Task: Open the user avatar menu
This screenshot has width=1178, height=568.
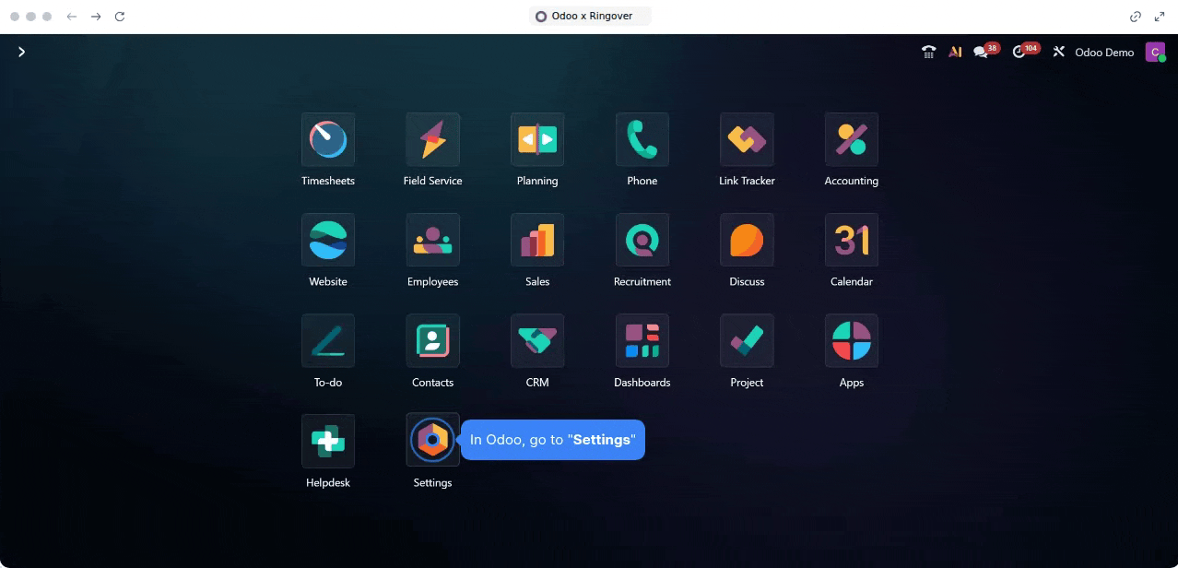Action: pos(1155,53)
